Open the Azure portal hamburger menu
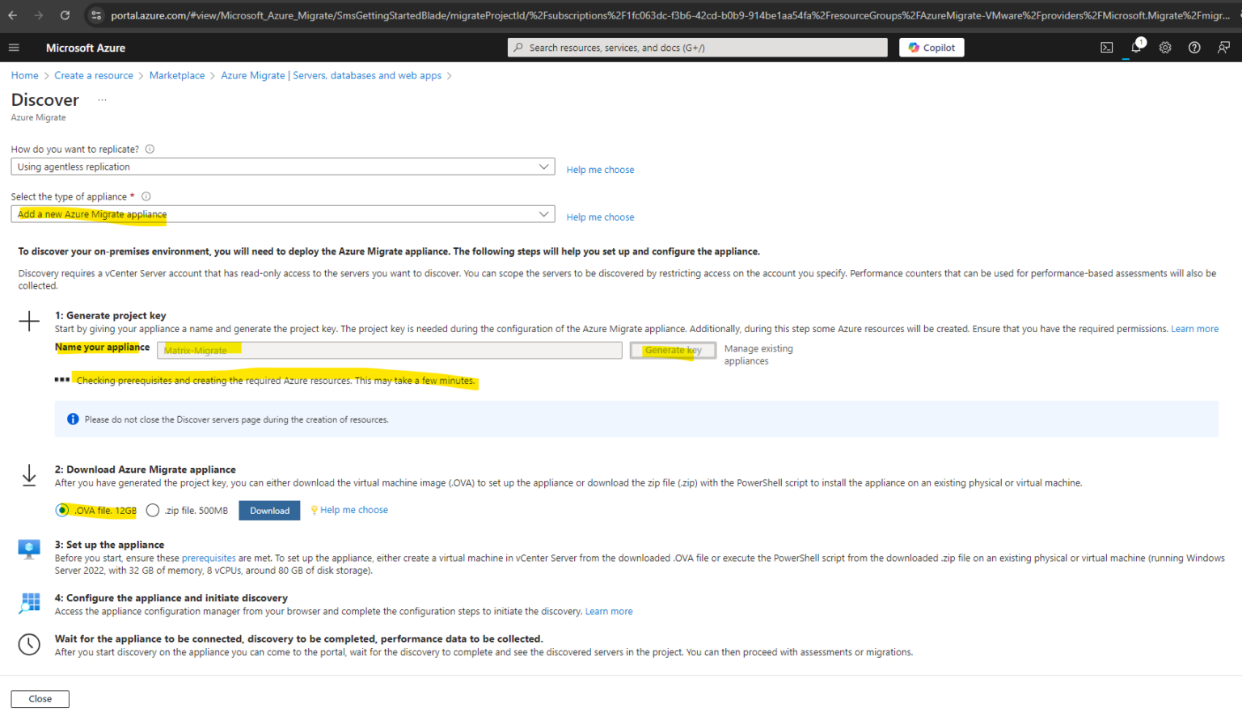Screen dimensions: 1242x716 pos(14,48)
